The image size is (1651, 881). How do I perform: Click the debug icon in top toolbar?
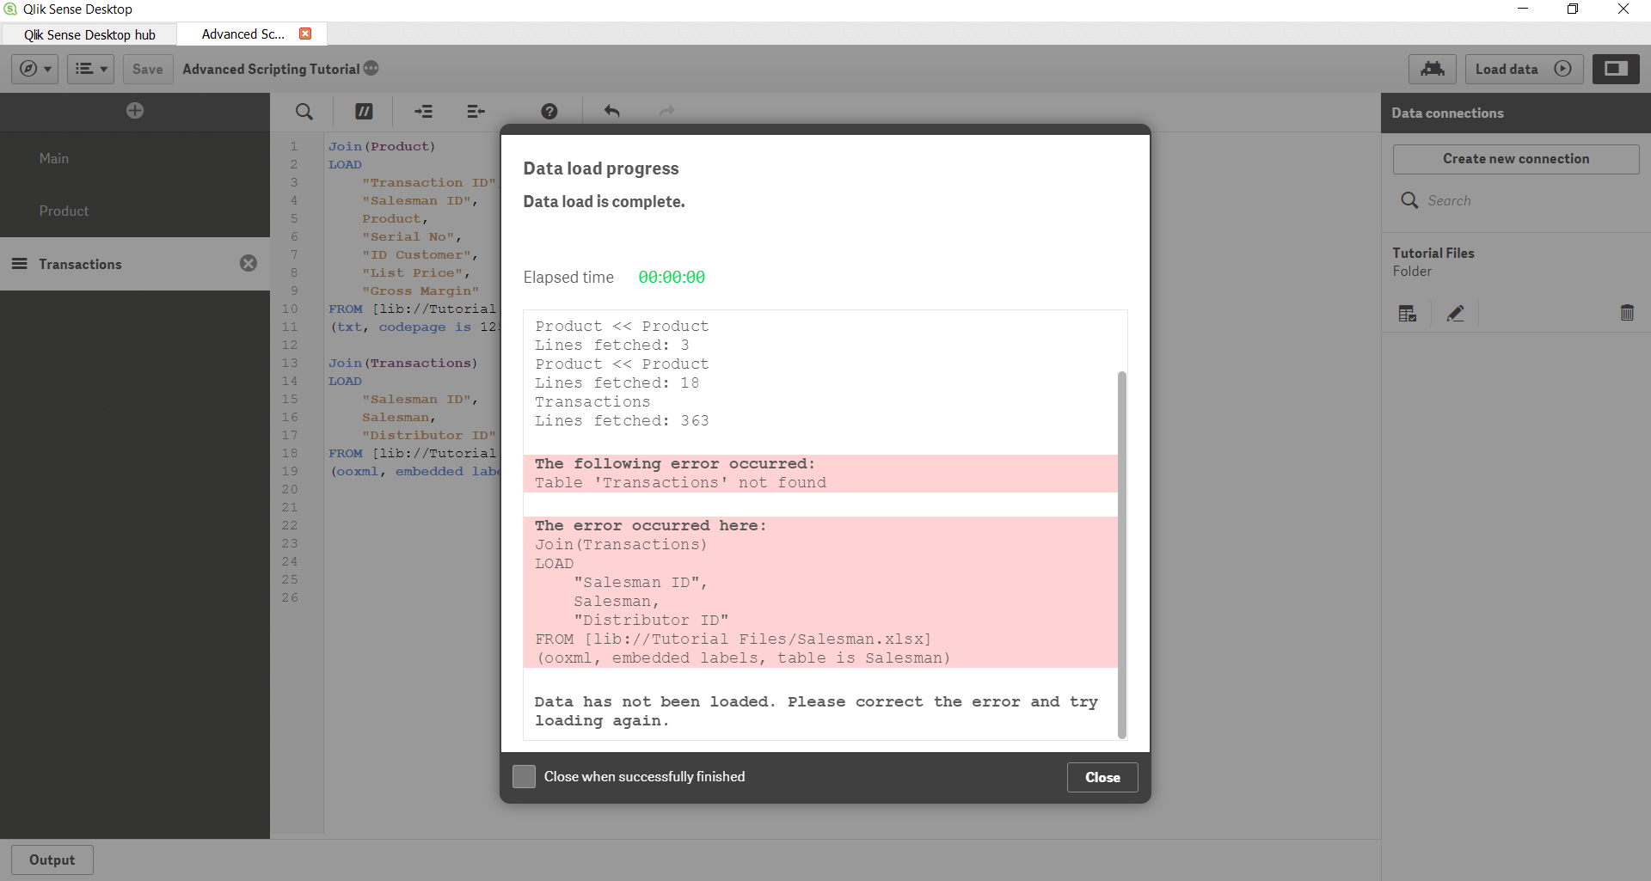[x=1432, y=69]
